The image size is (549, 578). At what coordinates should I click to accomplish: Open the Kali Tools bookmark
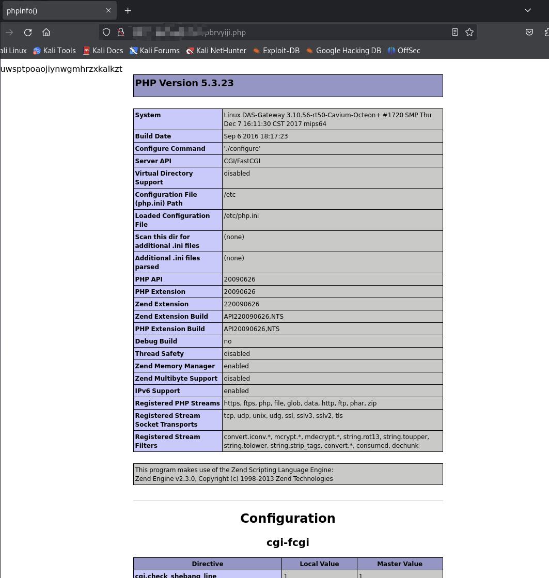point(54,51)
